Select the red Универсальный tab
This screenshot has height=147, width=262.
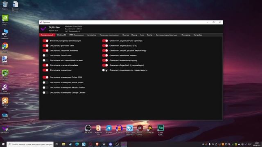tap(47, 35)
